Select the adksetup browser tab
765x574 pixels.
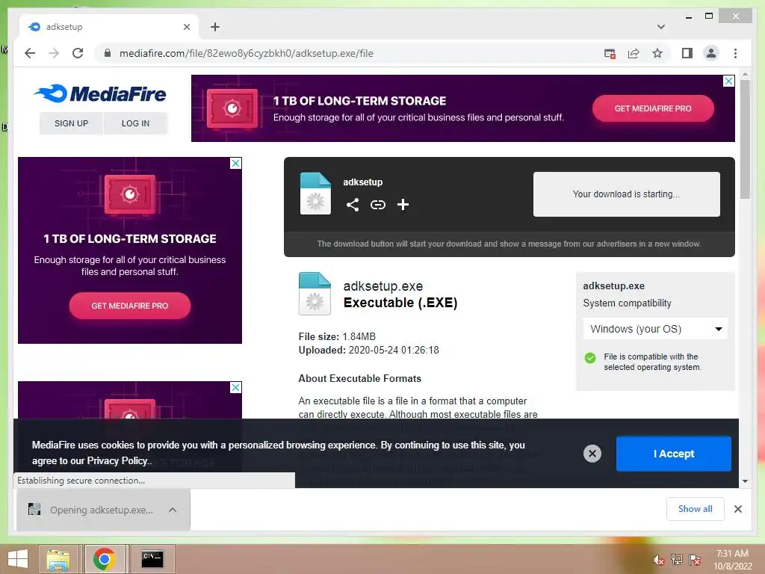[x=109, y=27]
